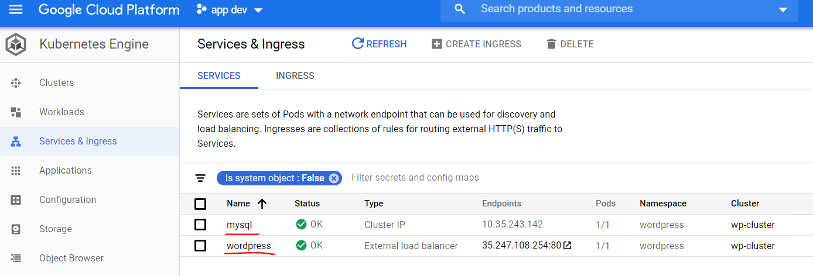Check the wordpress service checkbox
This screenshot has height=276, width=813.
[200, 246]
